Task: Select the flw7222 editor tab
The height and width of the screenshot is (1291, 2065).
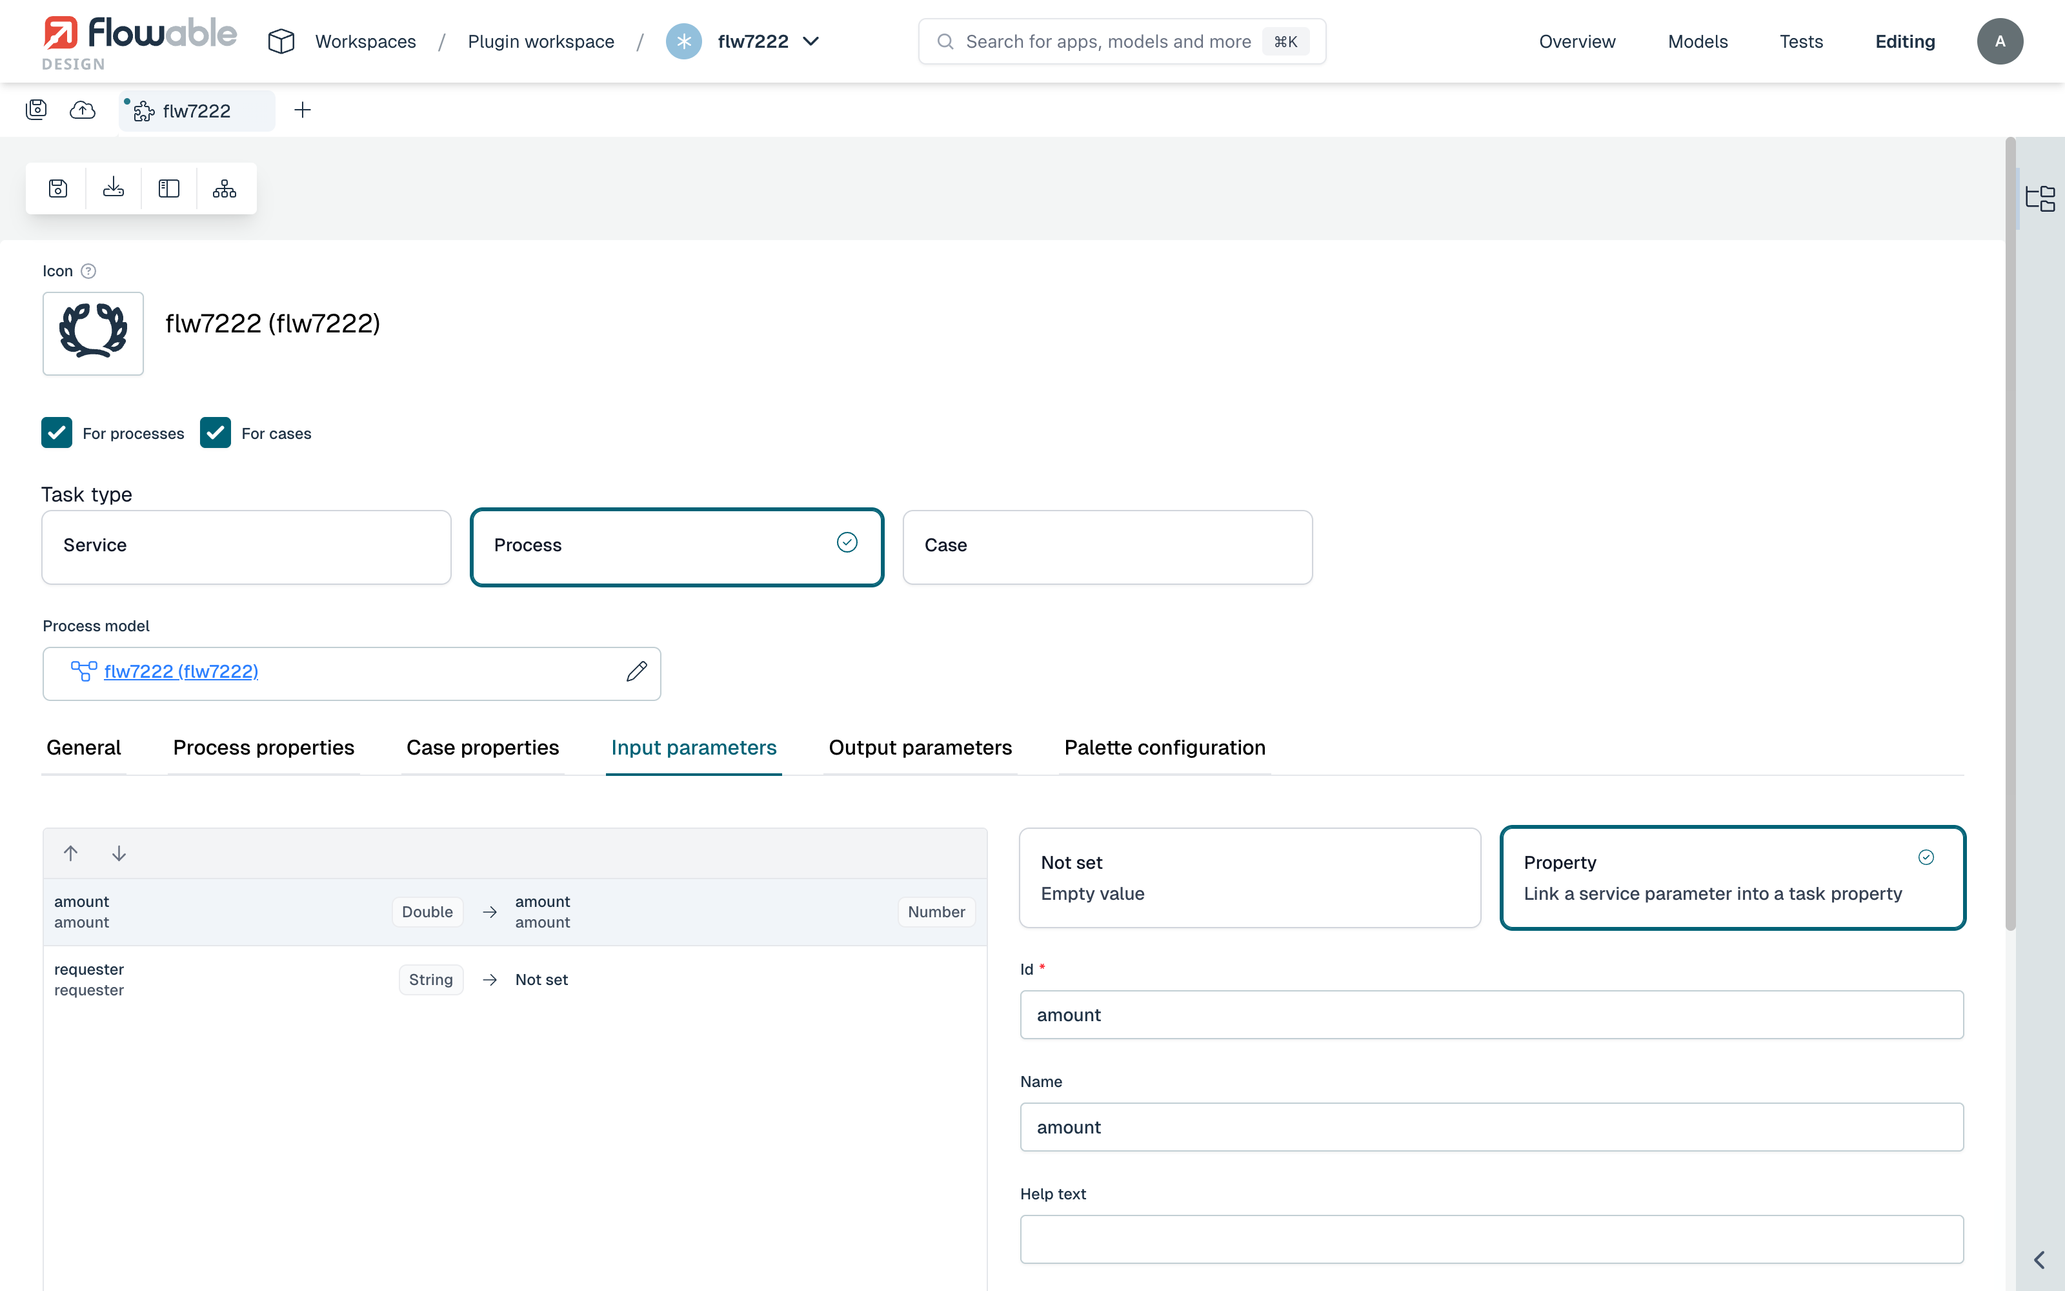Action: point(197,111)
